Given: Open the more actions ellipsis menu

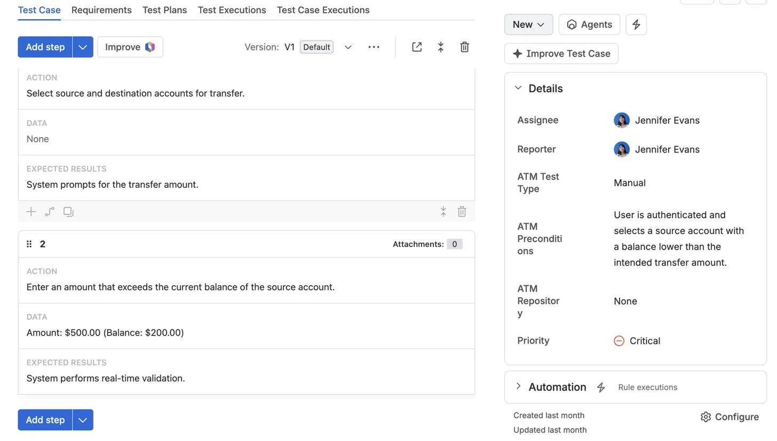Looking at the screenshot, I should [x=374, y=47].
